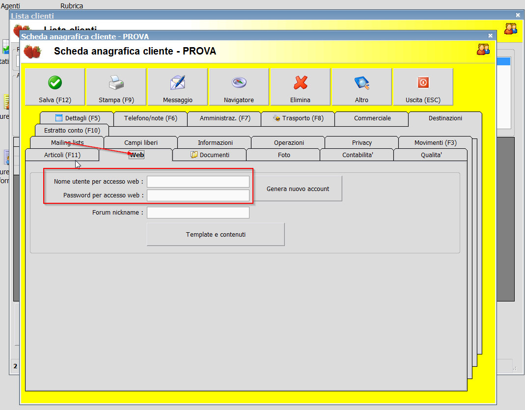
Task: Select the Destinazioni tab
Action: (x=445, y=118)
